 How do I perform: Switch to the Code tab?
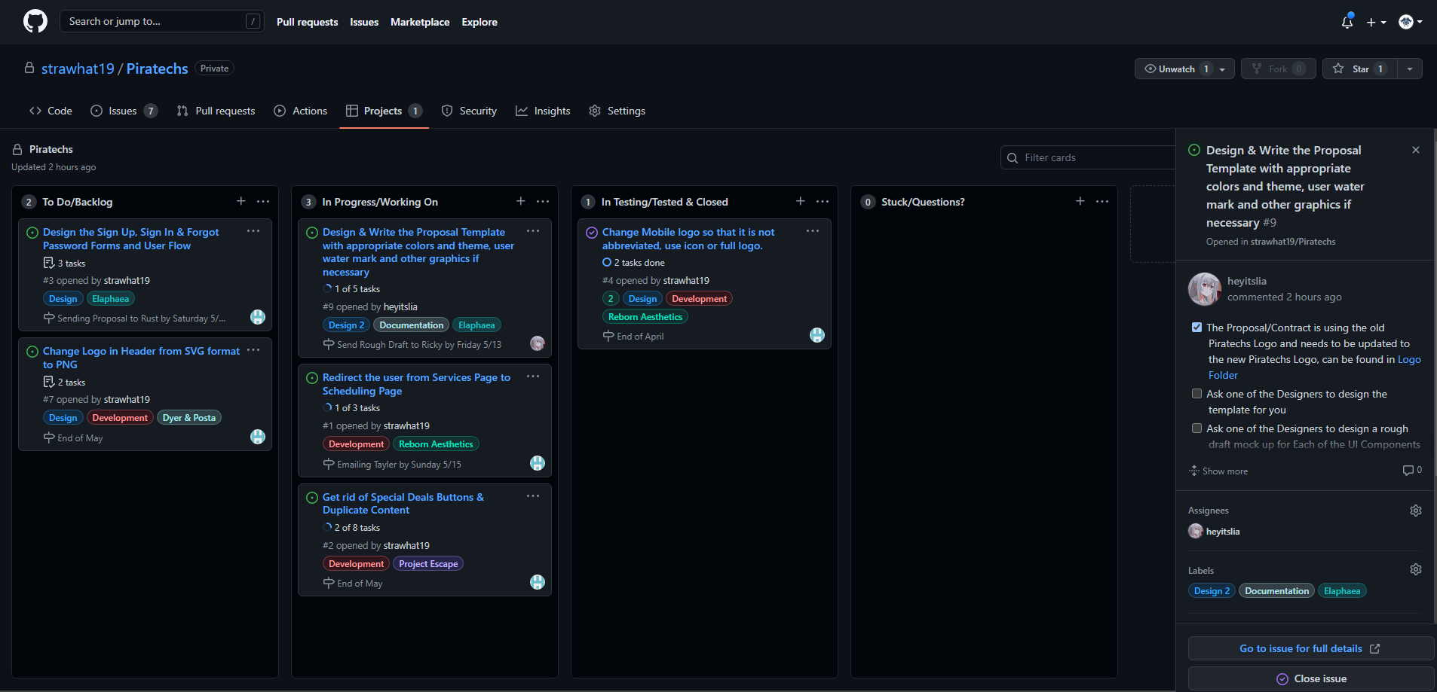(51, 111)
